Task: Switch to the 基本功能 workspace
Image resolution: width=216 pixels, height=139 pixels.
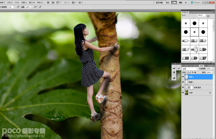Action: tap(159, 3)
